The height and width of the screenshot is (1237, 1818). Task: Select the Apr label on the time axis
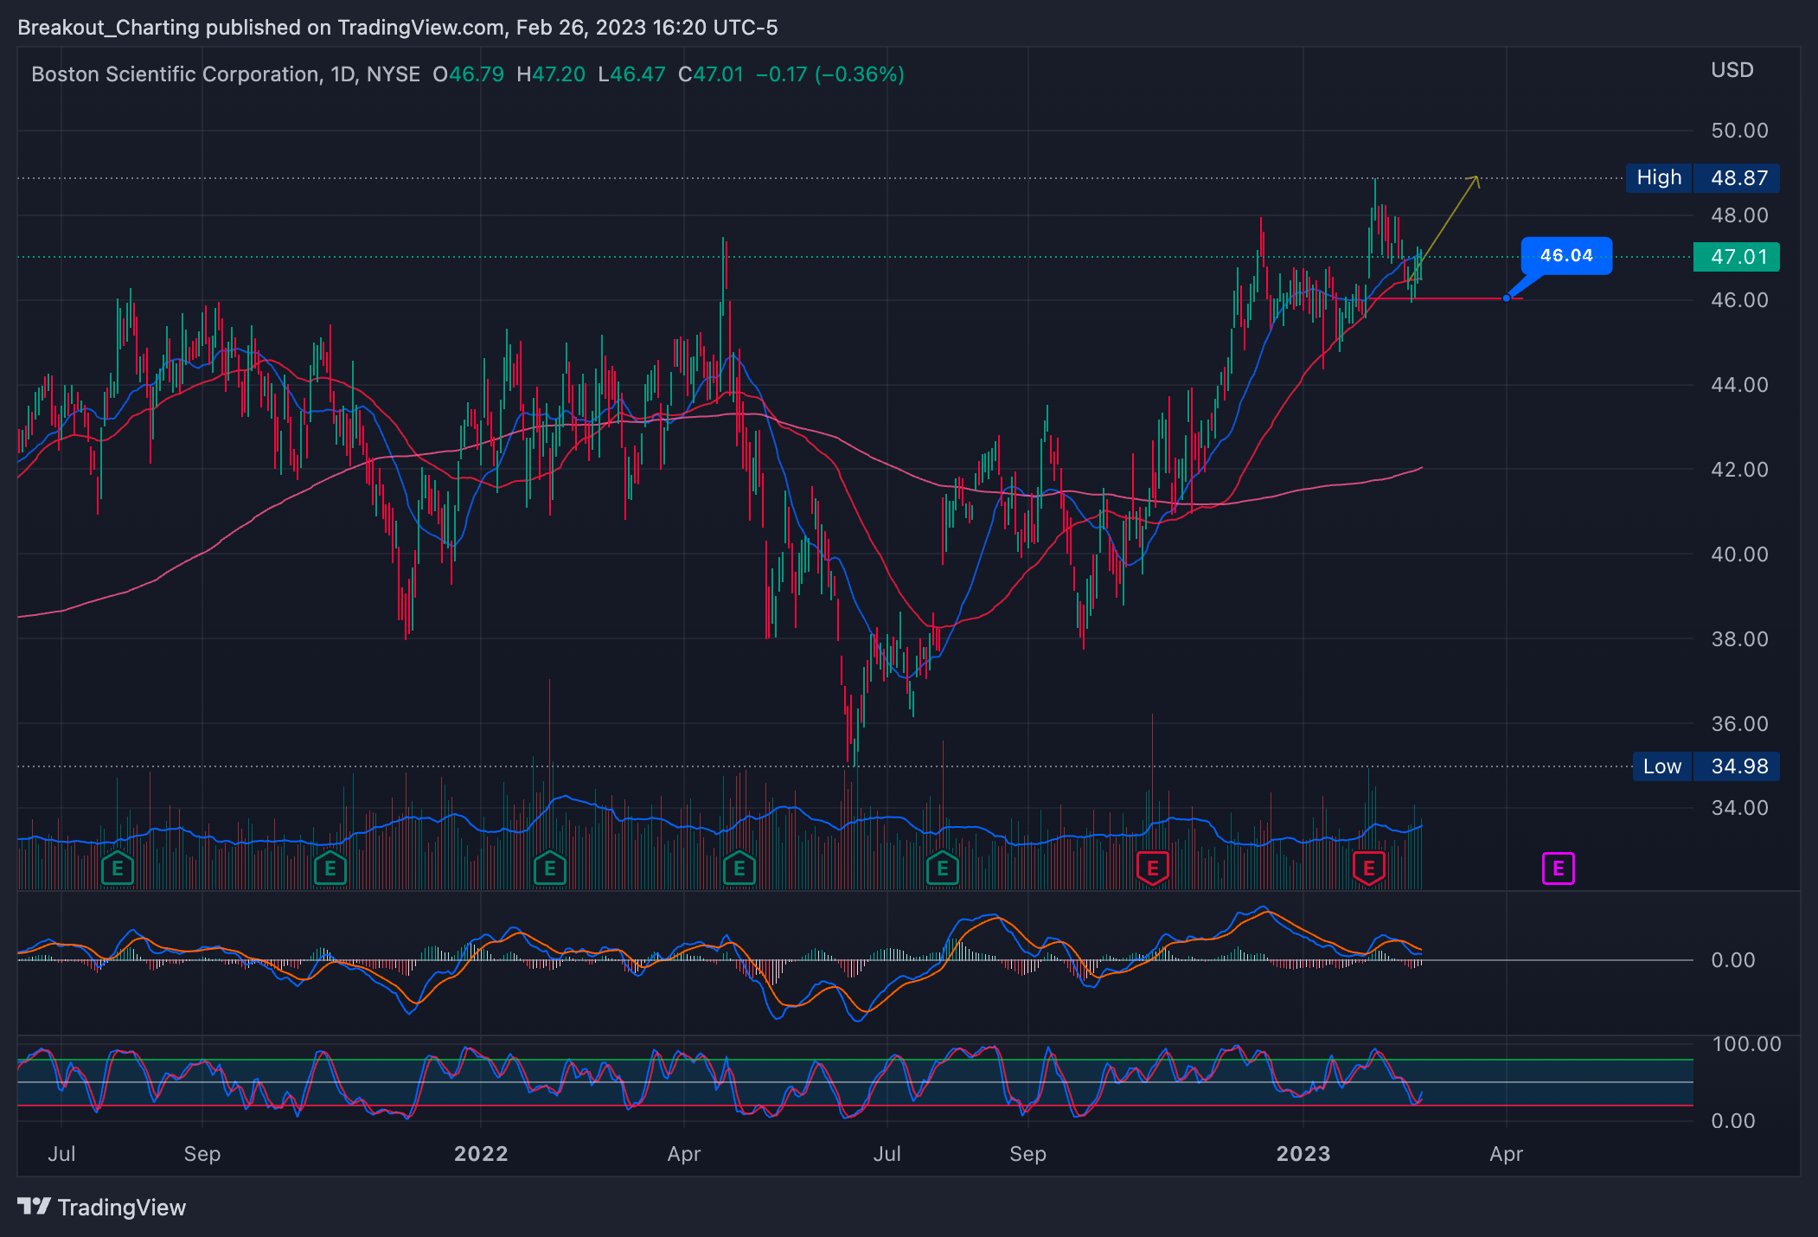click(1506, 1153)
